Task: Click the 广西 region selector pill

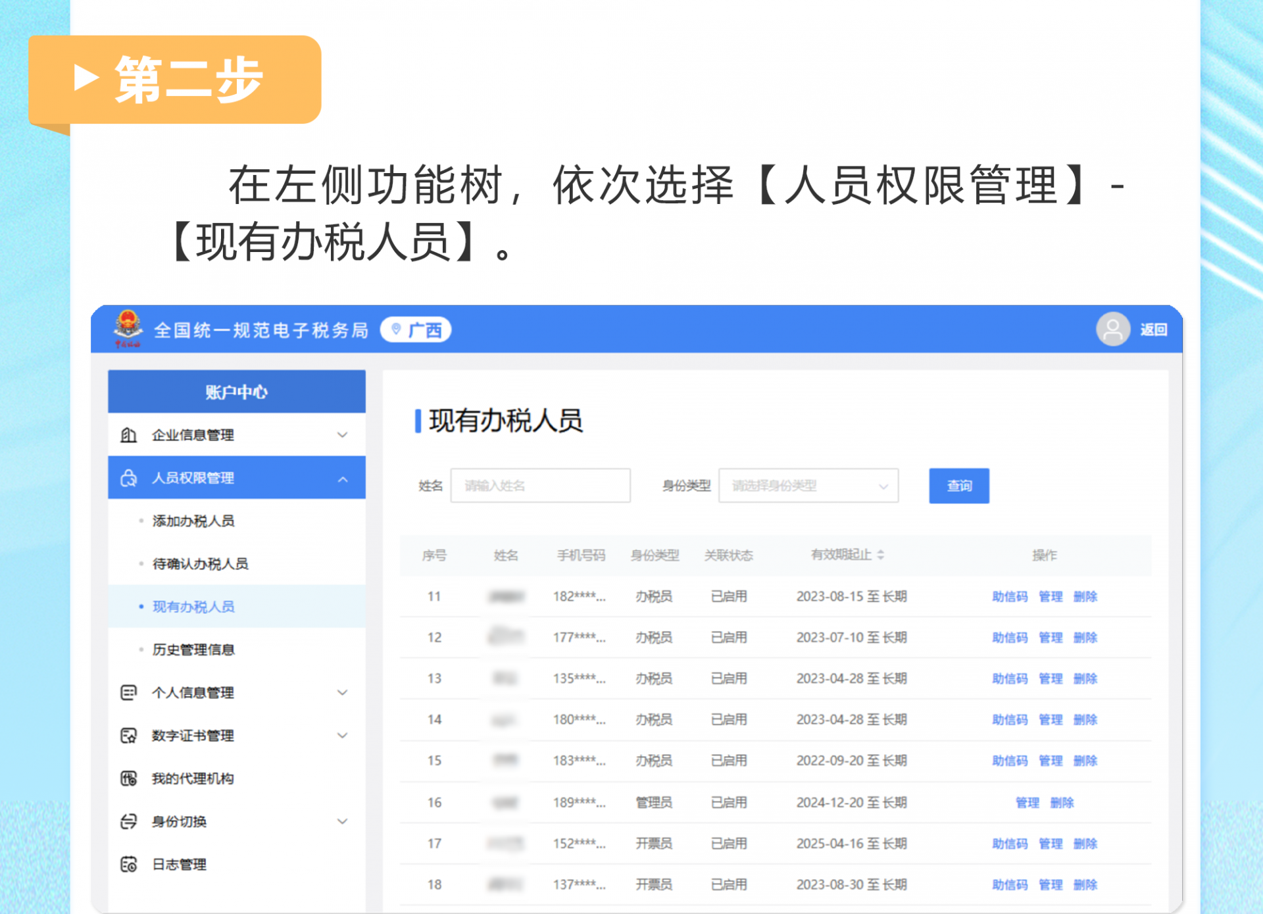Action: 416,330
